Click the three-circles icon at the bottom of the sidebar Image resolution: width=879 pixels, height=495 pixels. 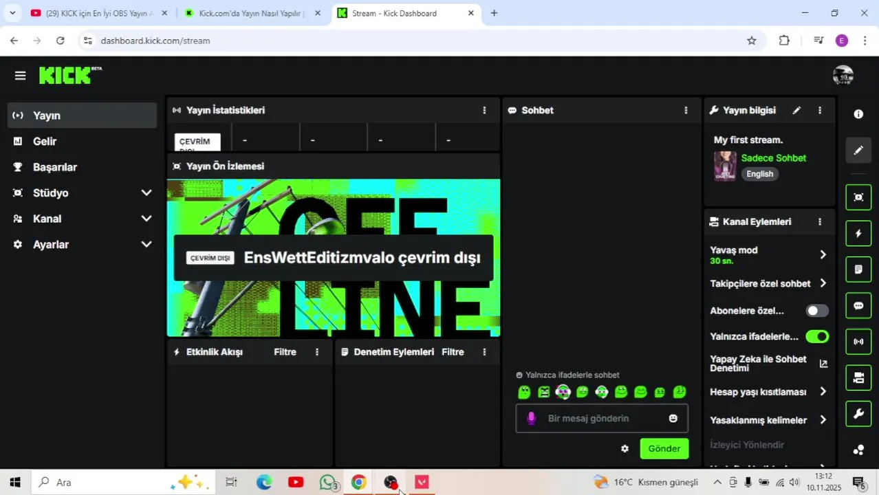pyautogui.click(x=858, y=450)
